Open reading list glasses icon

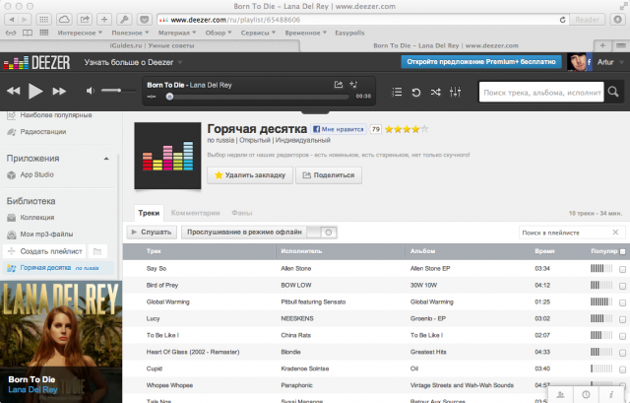(x=11, y=33)
